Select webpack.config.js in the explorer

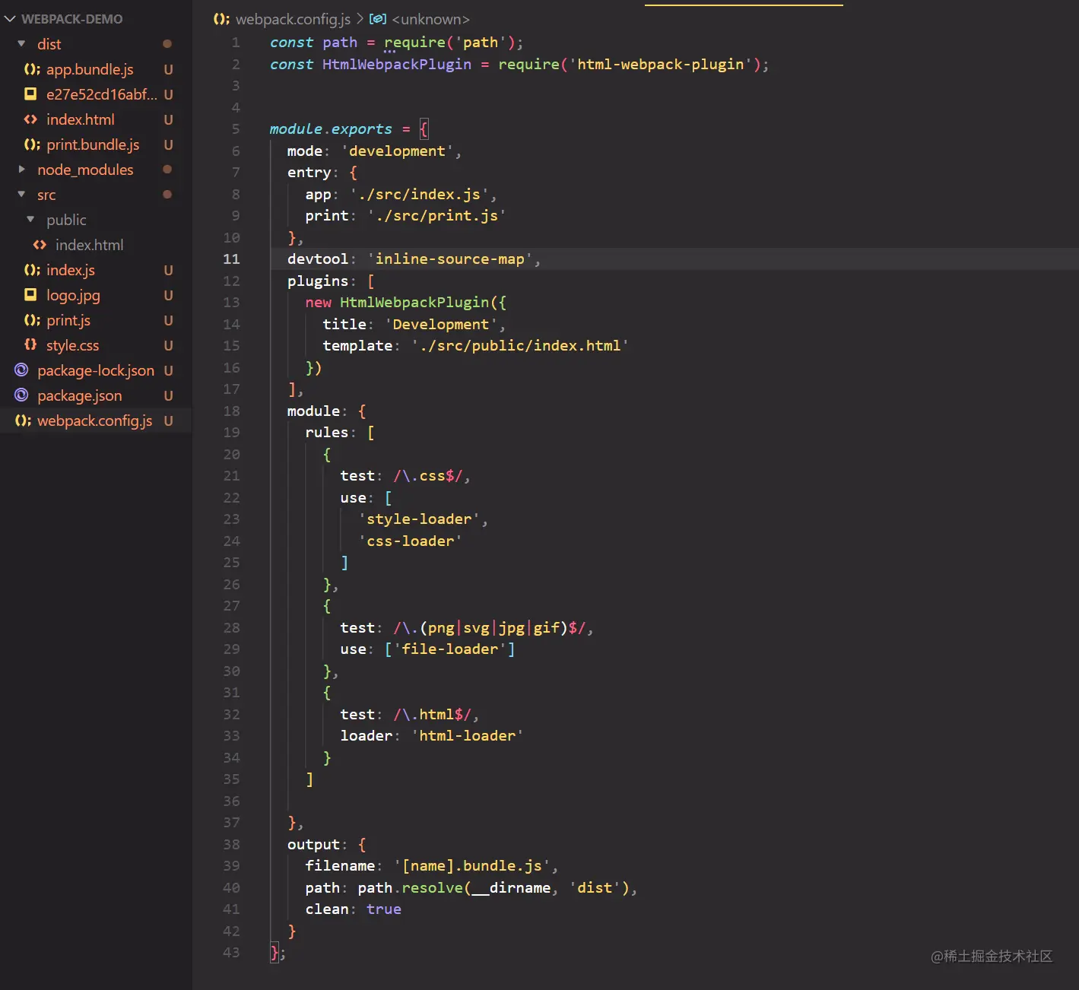[95, 420]
